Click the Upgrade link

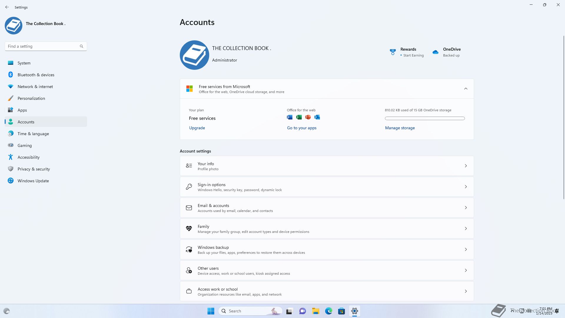tap(197, 128)
